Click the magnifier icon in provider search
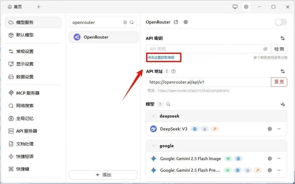This screenshot has width=295, height=184. 132,22
